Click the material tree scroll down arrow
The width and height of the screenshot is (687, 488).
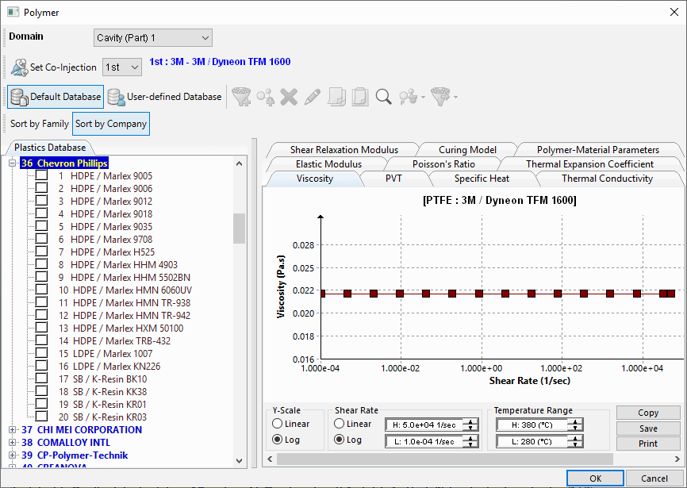pos(239,460)
